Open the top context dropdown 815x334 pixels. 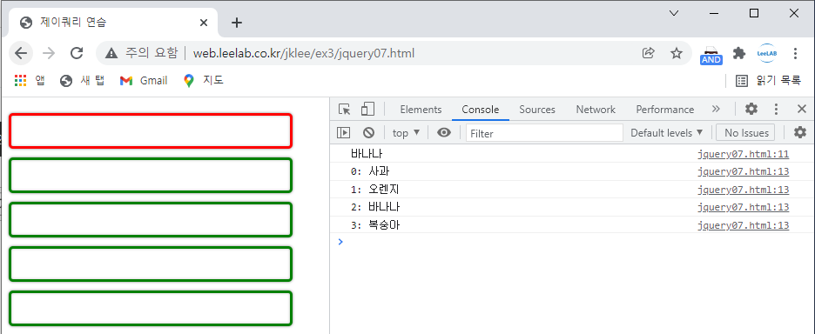click(x=406, y=133)
